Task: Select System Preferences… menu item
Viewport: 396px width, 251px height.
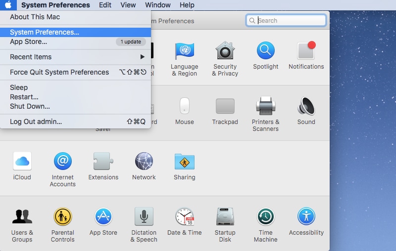Action: pyautogui.click(x=76, y=32)
